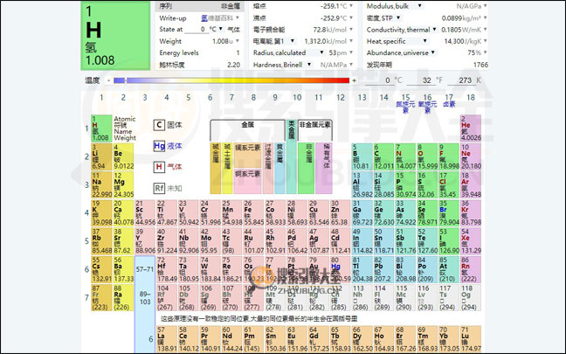This screenshot has width=566, height=354.
Task: Click the 温度 temperature gradient slider
Action: (x=231, y=80)
